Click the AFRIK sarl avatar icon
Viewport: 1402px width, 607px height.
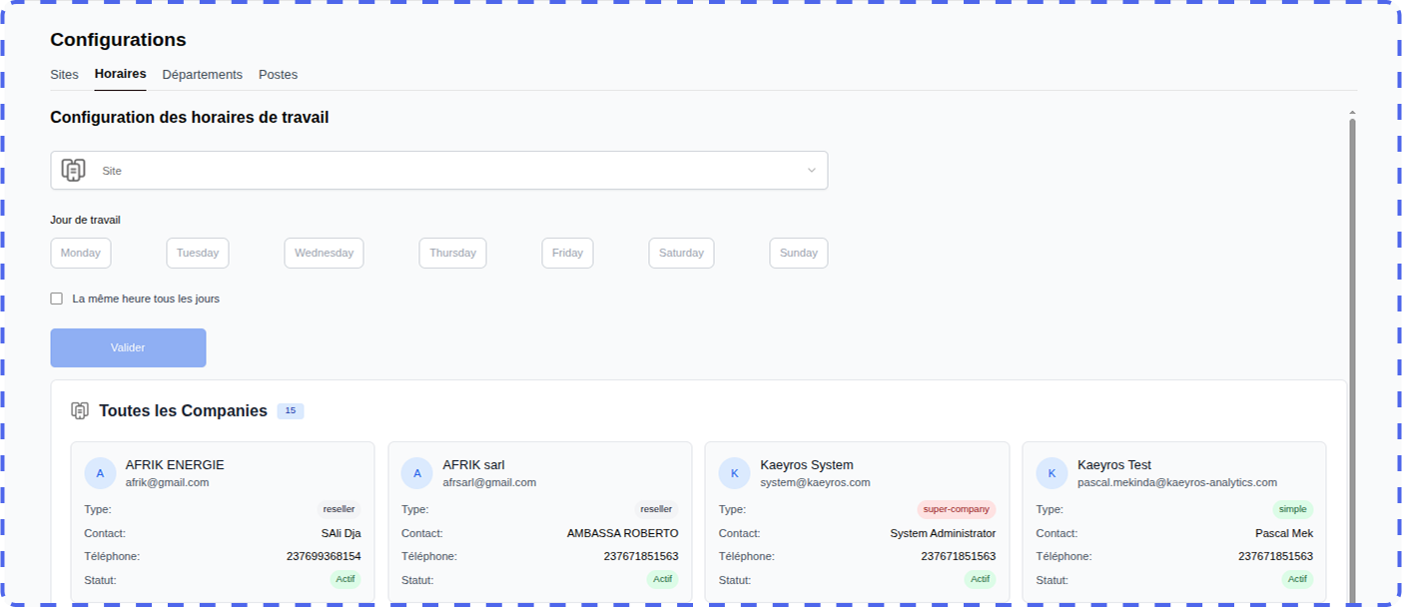(417, 473)
